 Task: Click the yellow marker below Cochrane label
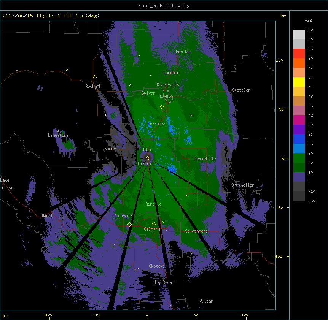pyautogui.click(x=130, y=225)
